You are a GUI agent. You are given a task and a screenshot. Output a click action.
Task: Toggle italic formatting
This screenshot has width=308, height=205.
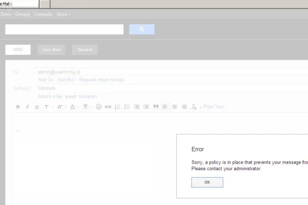point(27,107)
